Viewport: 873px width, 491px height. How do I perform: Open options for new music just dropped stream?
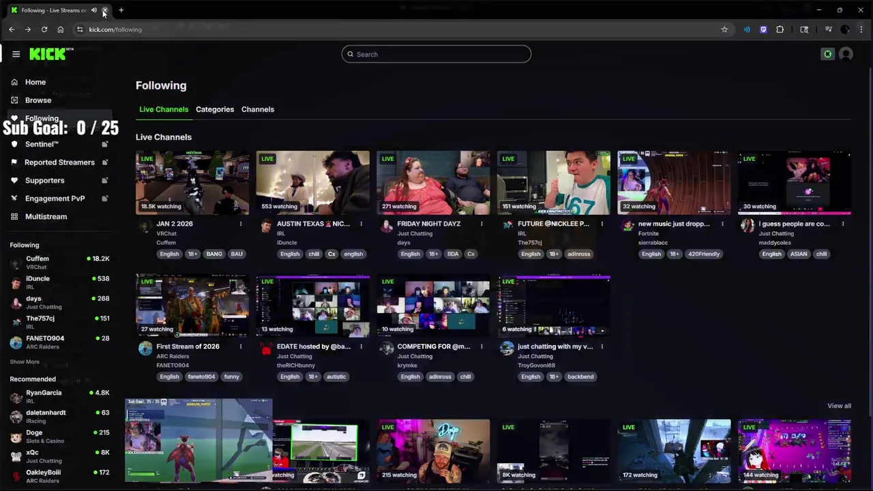pos(722,224)
